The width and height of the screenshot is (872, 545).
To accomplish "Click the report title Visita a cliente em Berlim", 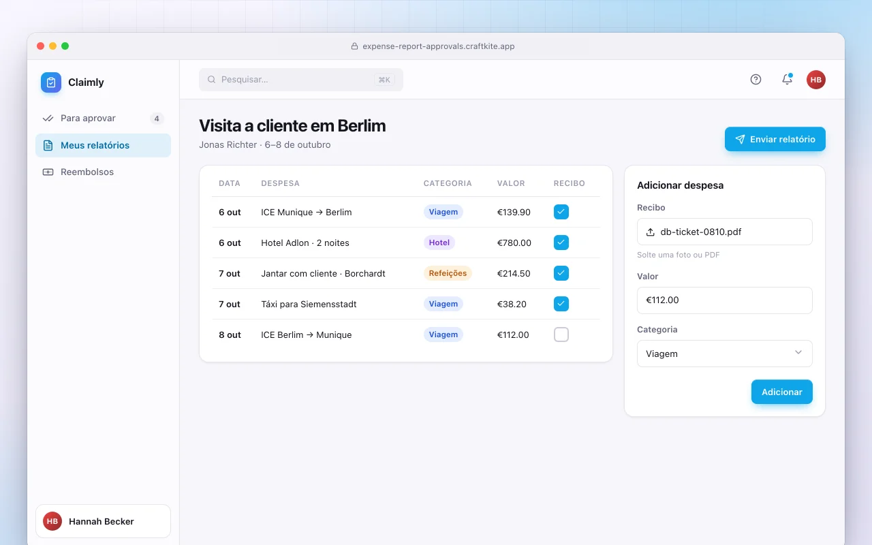I will point(292,126).
